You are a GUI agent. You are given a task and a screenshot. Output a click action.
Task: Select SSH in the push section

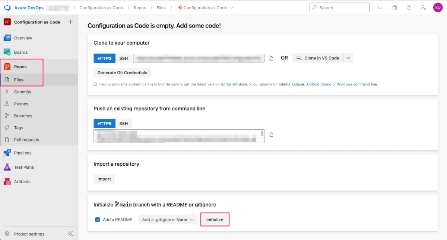point(123,124)
